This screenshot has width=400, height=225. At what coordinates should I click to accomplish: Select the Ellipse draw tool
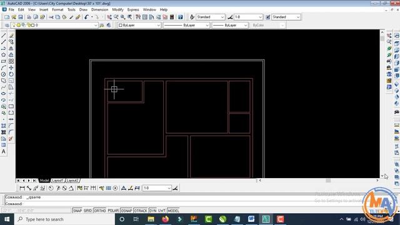4,94
